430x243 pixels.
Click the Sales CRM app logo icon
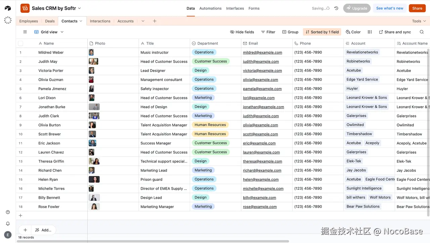[x=27, y=8]
